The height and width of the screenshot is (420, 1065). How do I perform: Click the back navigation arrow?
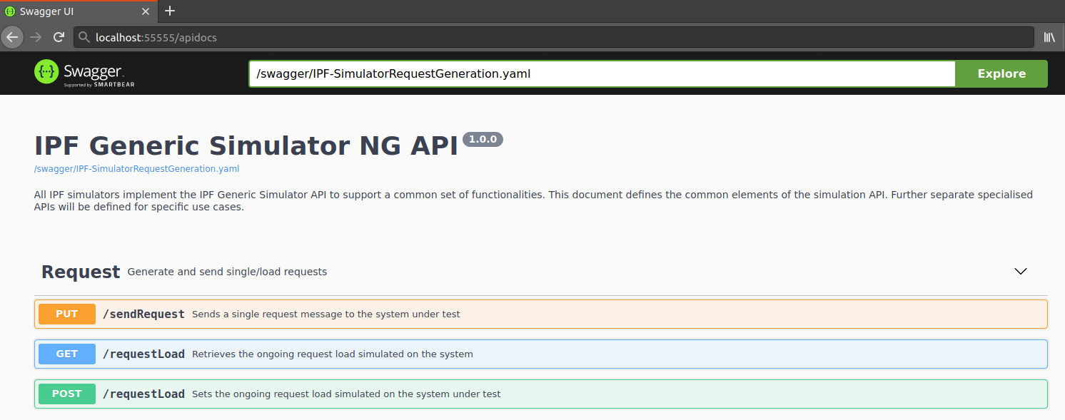[11, 37]
